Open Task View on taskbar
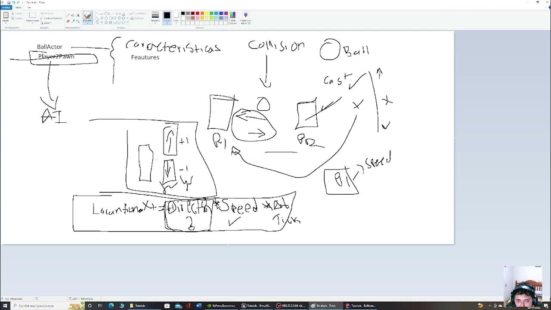 tap(100, 306)
